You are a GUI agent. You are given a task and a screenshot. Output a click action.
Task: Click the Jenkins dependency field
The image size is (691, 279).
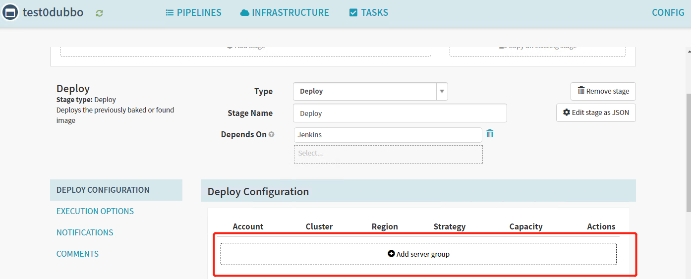click(x=387, y=135)
